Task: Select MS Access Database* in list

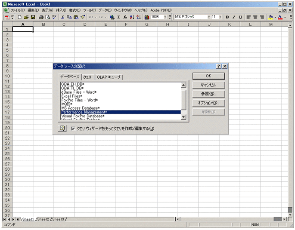Action: point(81,108)
